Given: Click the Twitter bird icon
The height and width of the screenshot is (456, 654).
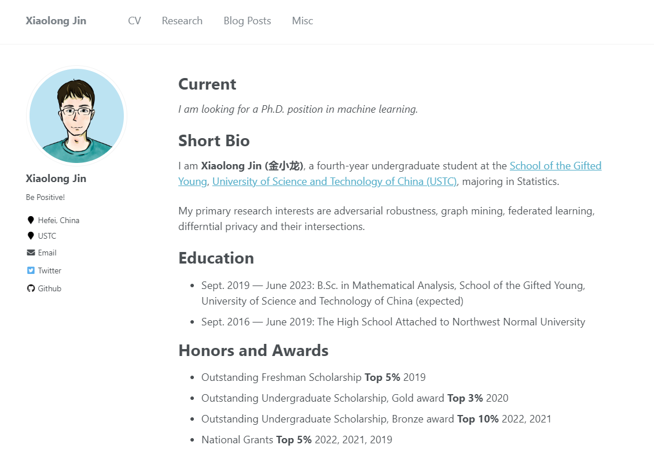Looking at the screenshot, I should 31,270.
